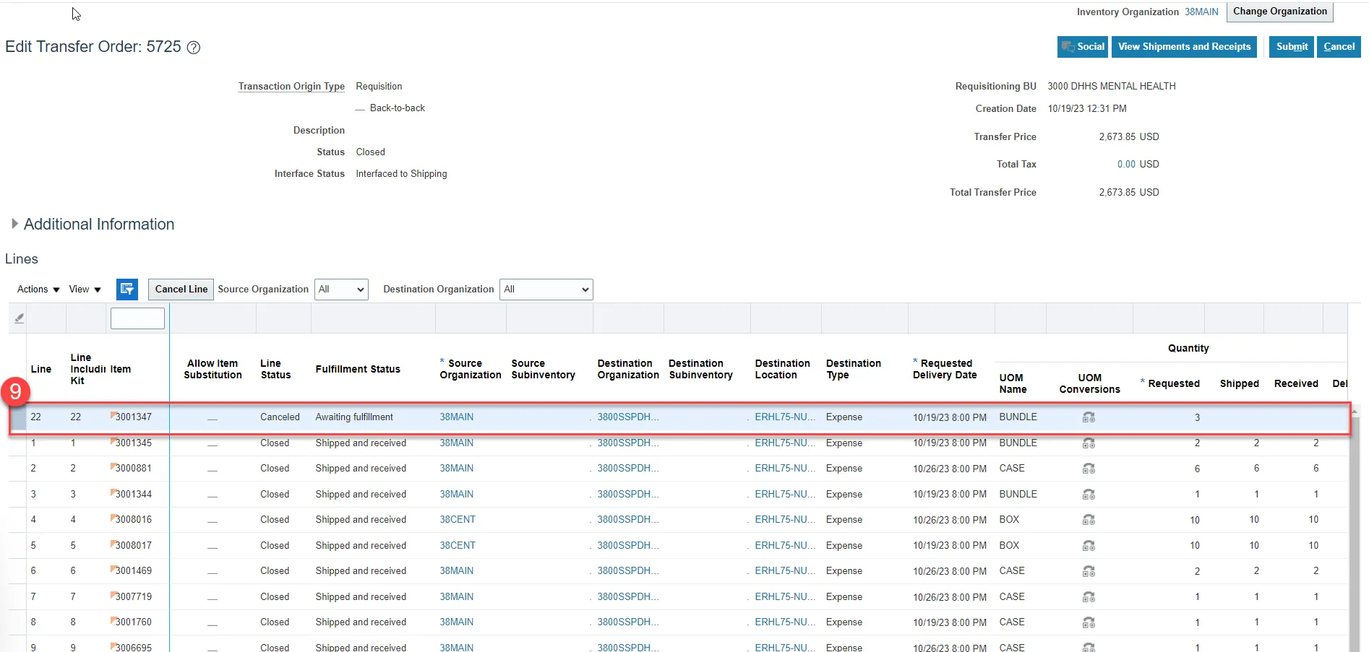Open the Social conversation button
Image resolution: width=1369 pixels, height=652 pixels.
point(1082,47)
